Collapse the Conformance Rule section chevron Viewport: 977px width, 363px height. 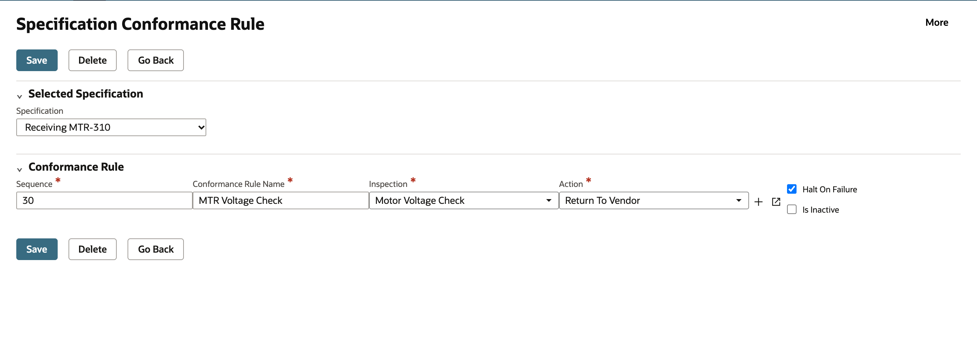click(x=19, y=170)
